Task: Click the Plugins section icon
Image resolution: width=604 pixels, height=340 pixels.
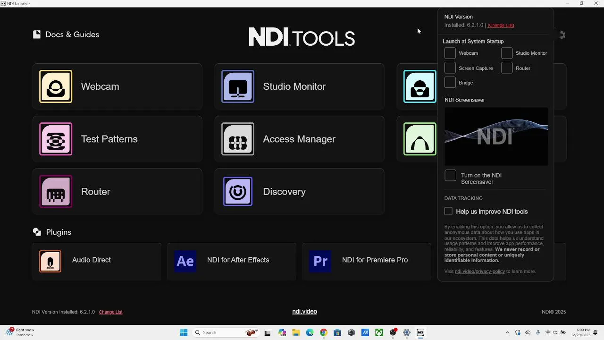Action: coord(37,232)
